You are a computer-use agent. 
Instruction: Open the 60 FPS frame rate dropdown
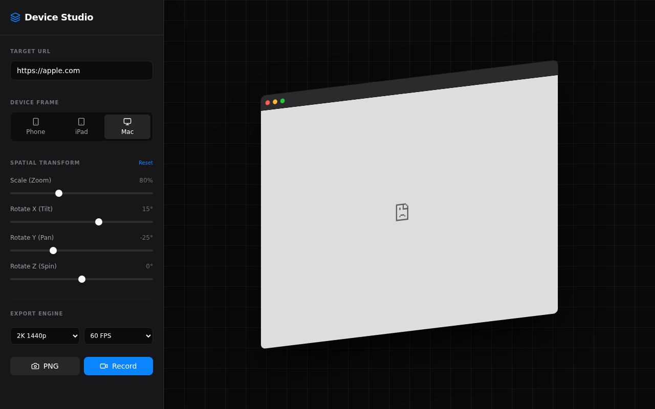[x=118, y=336]
